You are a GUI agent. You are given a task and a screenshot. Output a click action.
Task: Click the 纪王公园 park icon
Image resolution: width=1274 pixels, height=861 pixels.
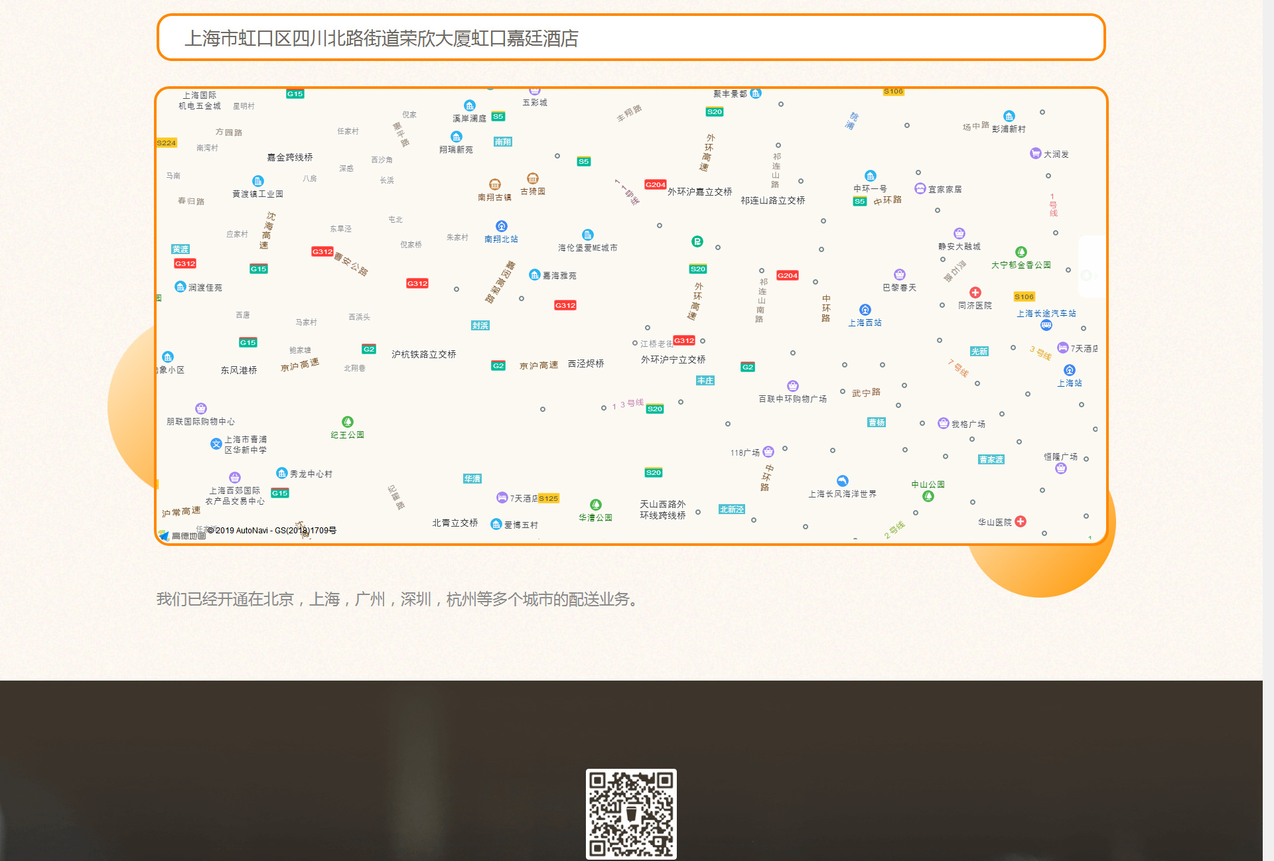pyautogui.click(x=348, y=422)
